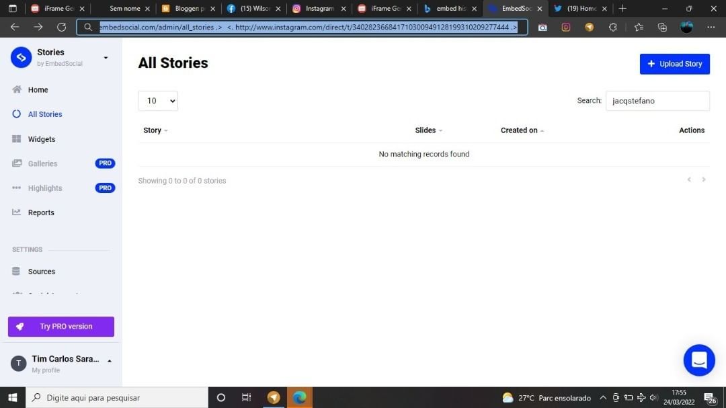This screenshot has width=726, height=408.
Task: Click the Search field containing jacqstefano
Action: [657, 101]
